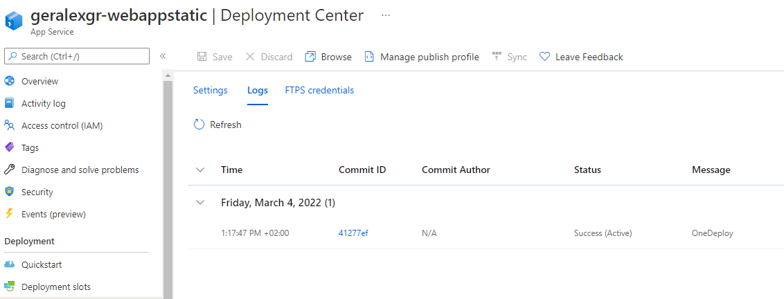Select the Logs tab
The image size is (784, 299).
tap(258, 91)
